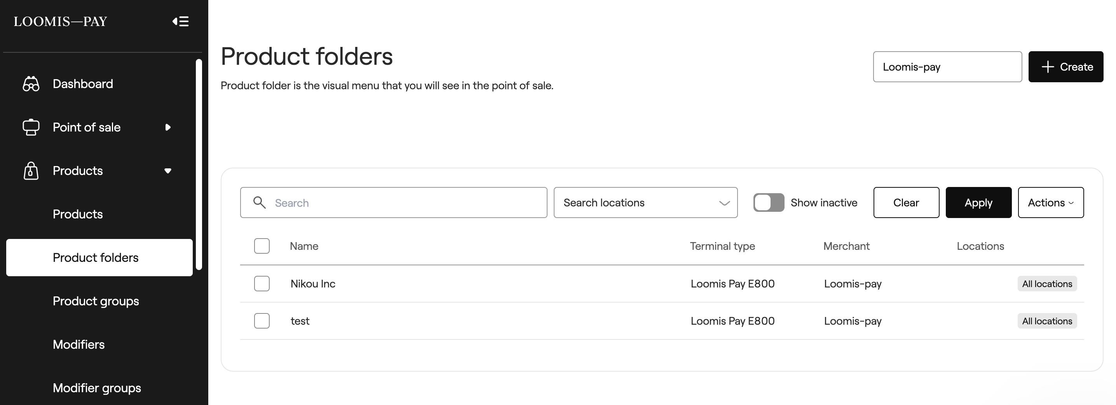Click the magnifying glass search icon
The height and width of the screenshot is (405, 1116).
tap(259, 202)
